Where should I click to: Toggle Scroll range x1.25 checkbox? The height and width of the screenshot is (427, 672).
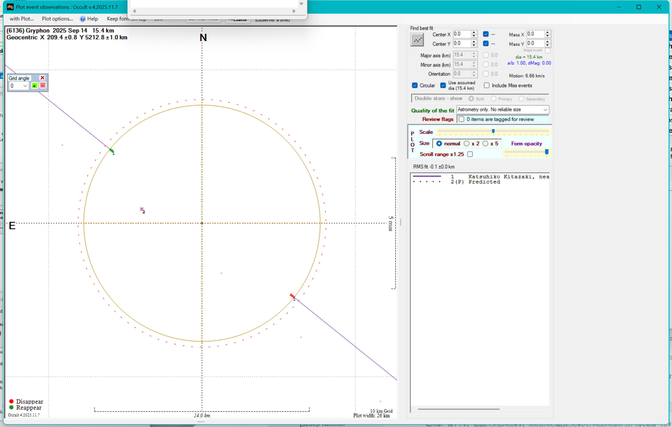470,154
